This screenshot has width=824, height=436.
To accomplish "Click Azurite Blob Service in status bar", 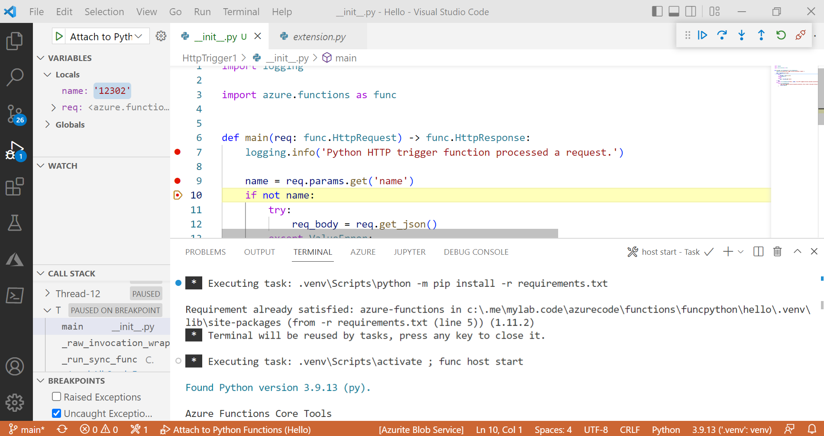I will pos(421,429).
